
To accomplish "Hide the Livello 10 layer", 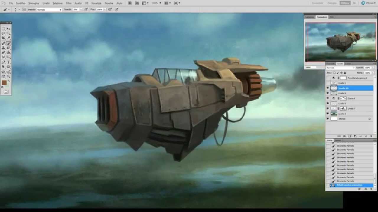I will [x=328, y=88].
